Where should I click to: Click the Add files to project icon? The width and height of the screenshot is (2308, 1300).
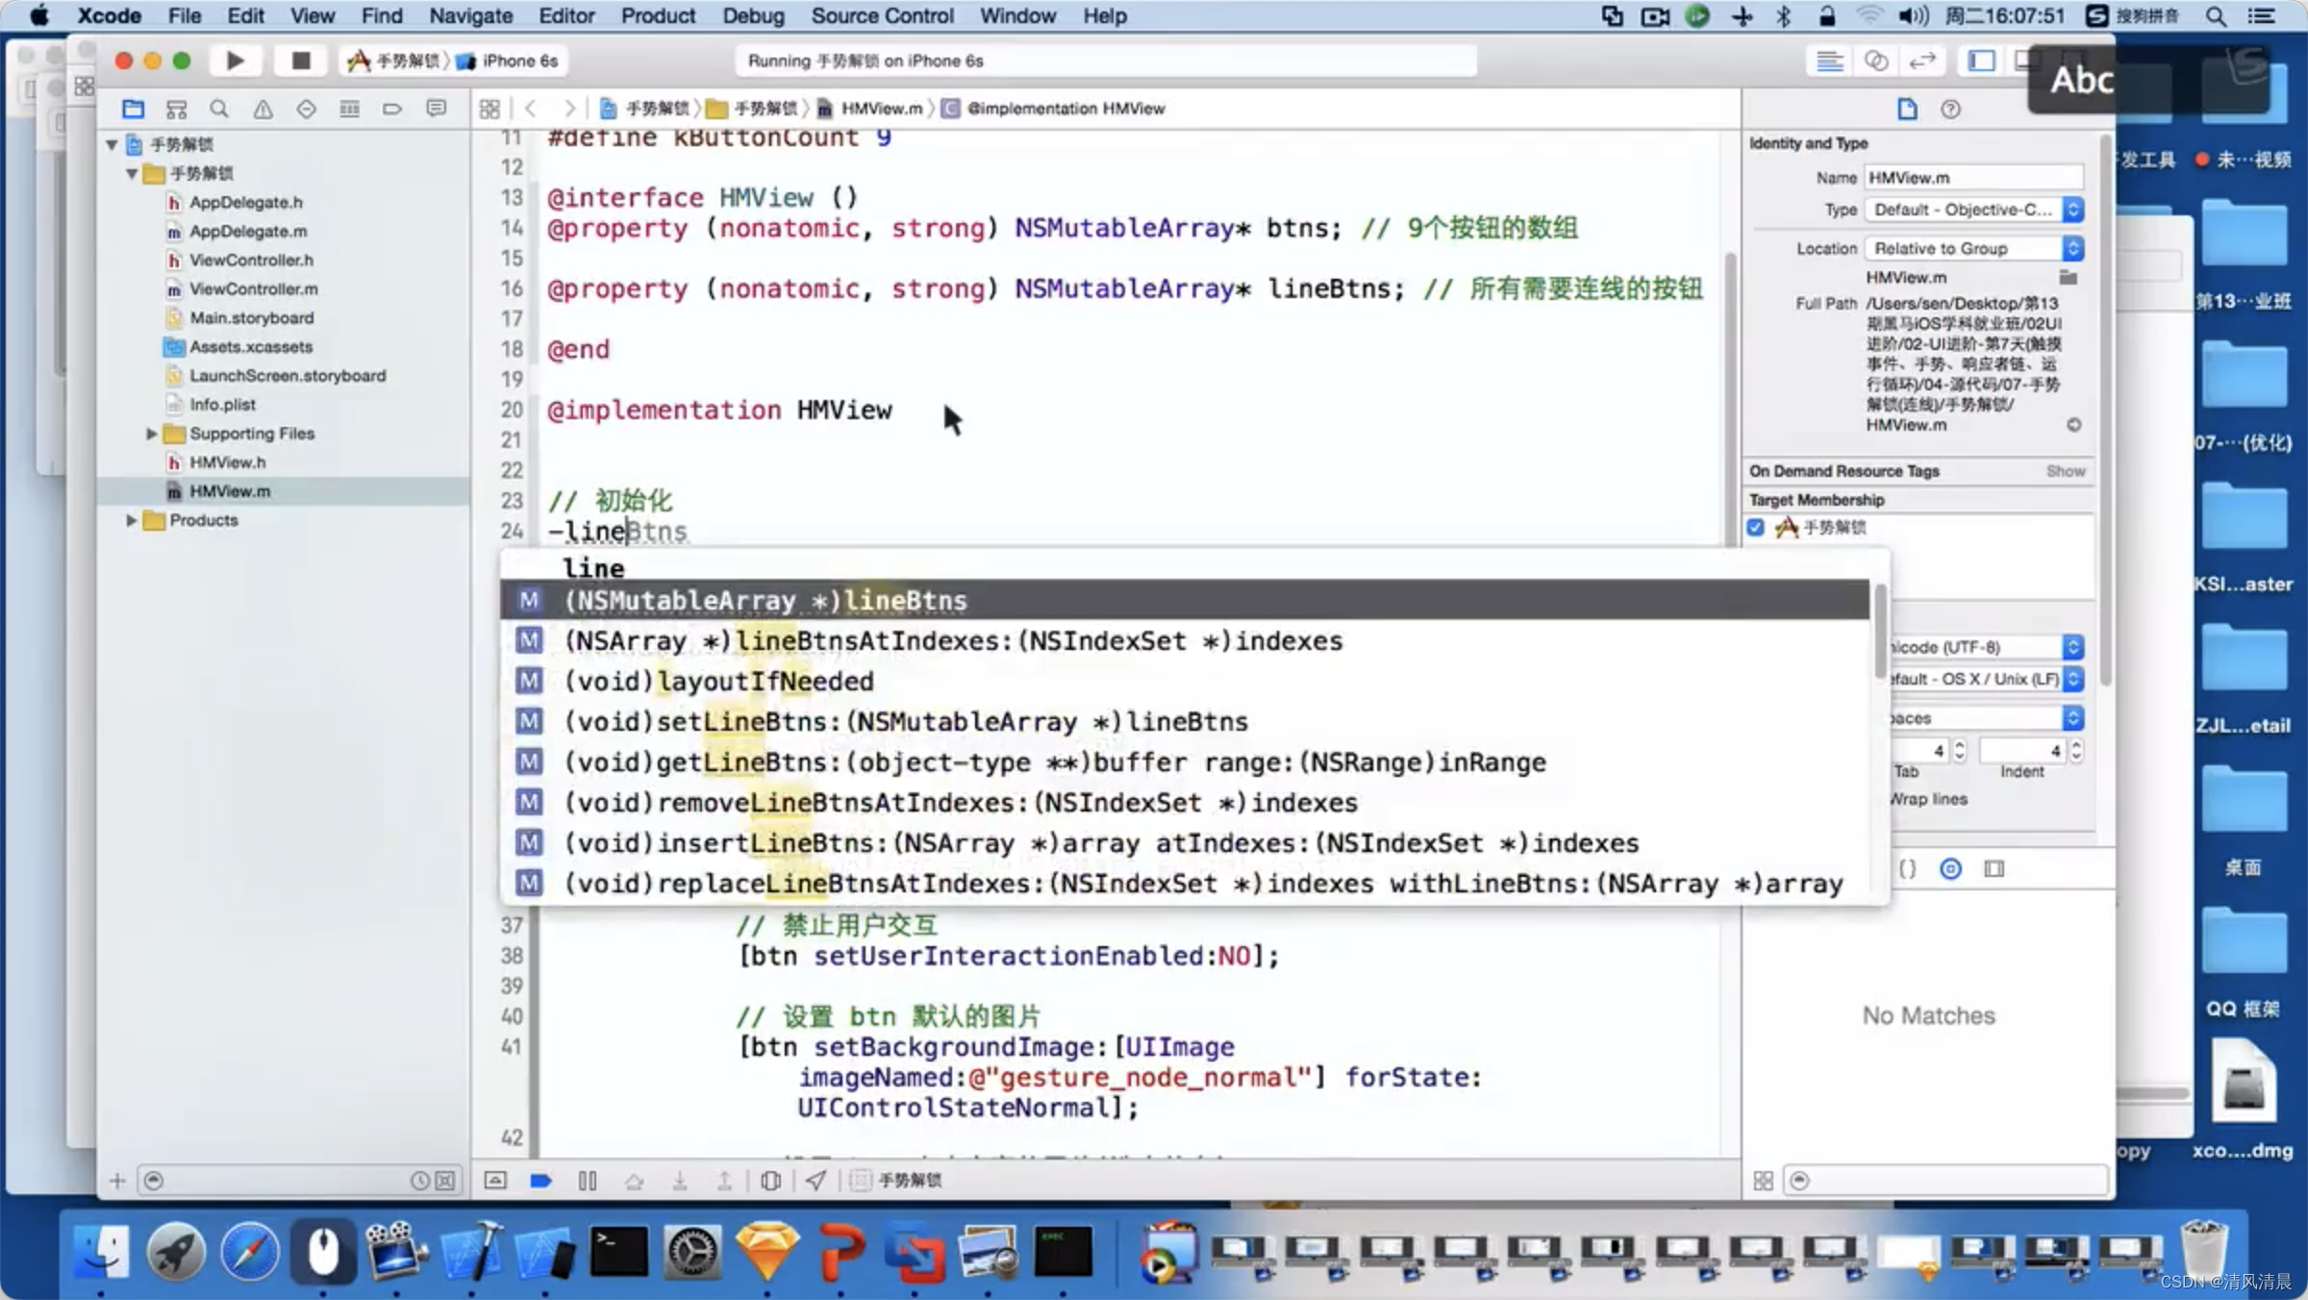coord(117,1180)
